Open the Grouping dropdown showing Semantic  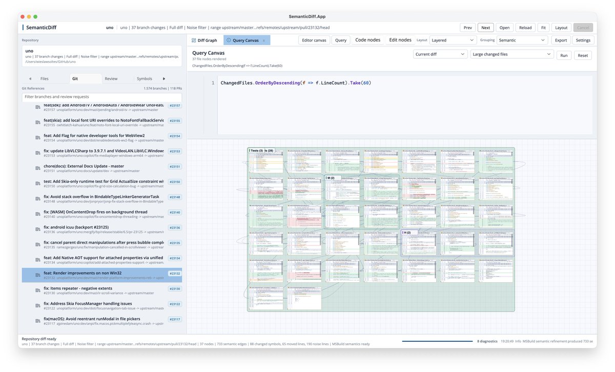click(523, 40)
